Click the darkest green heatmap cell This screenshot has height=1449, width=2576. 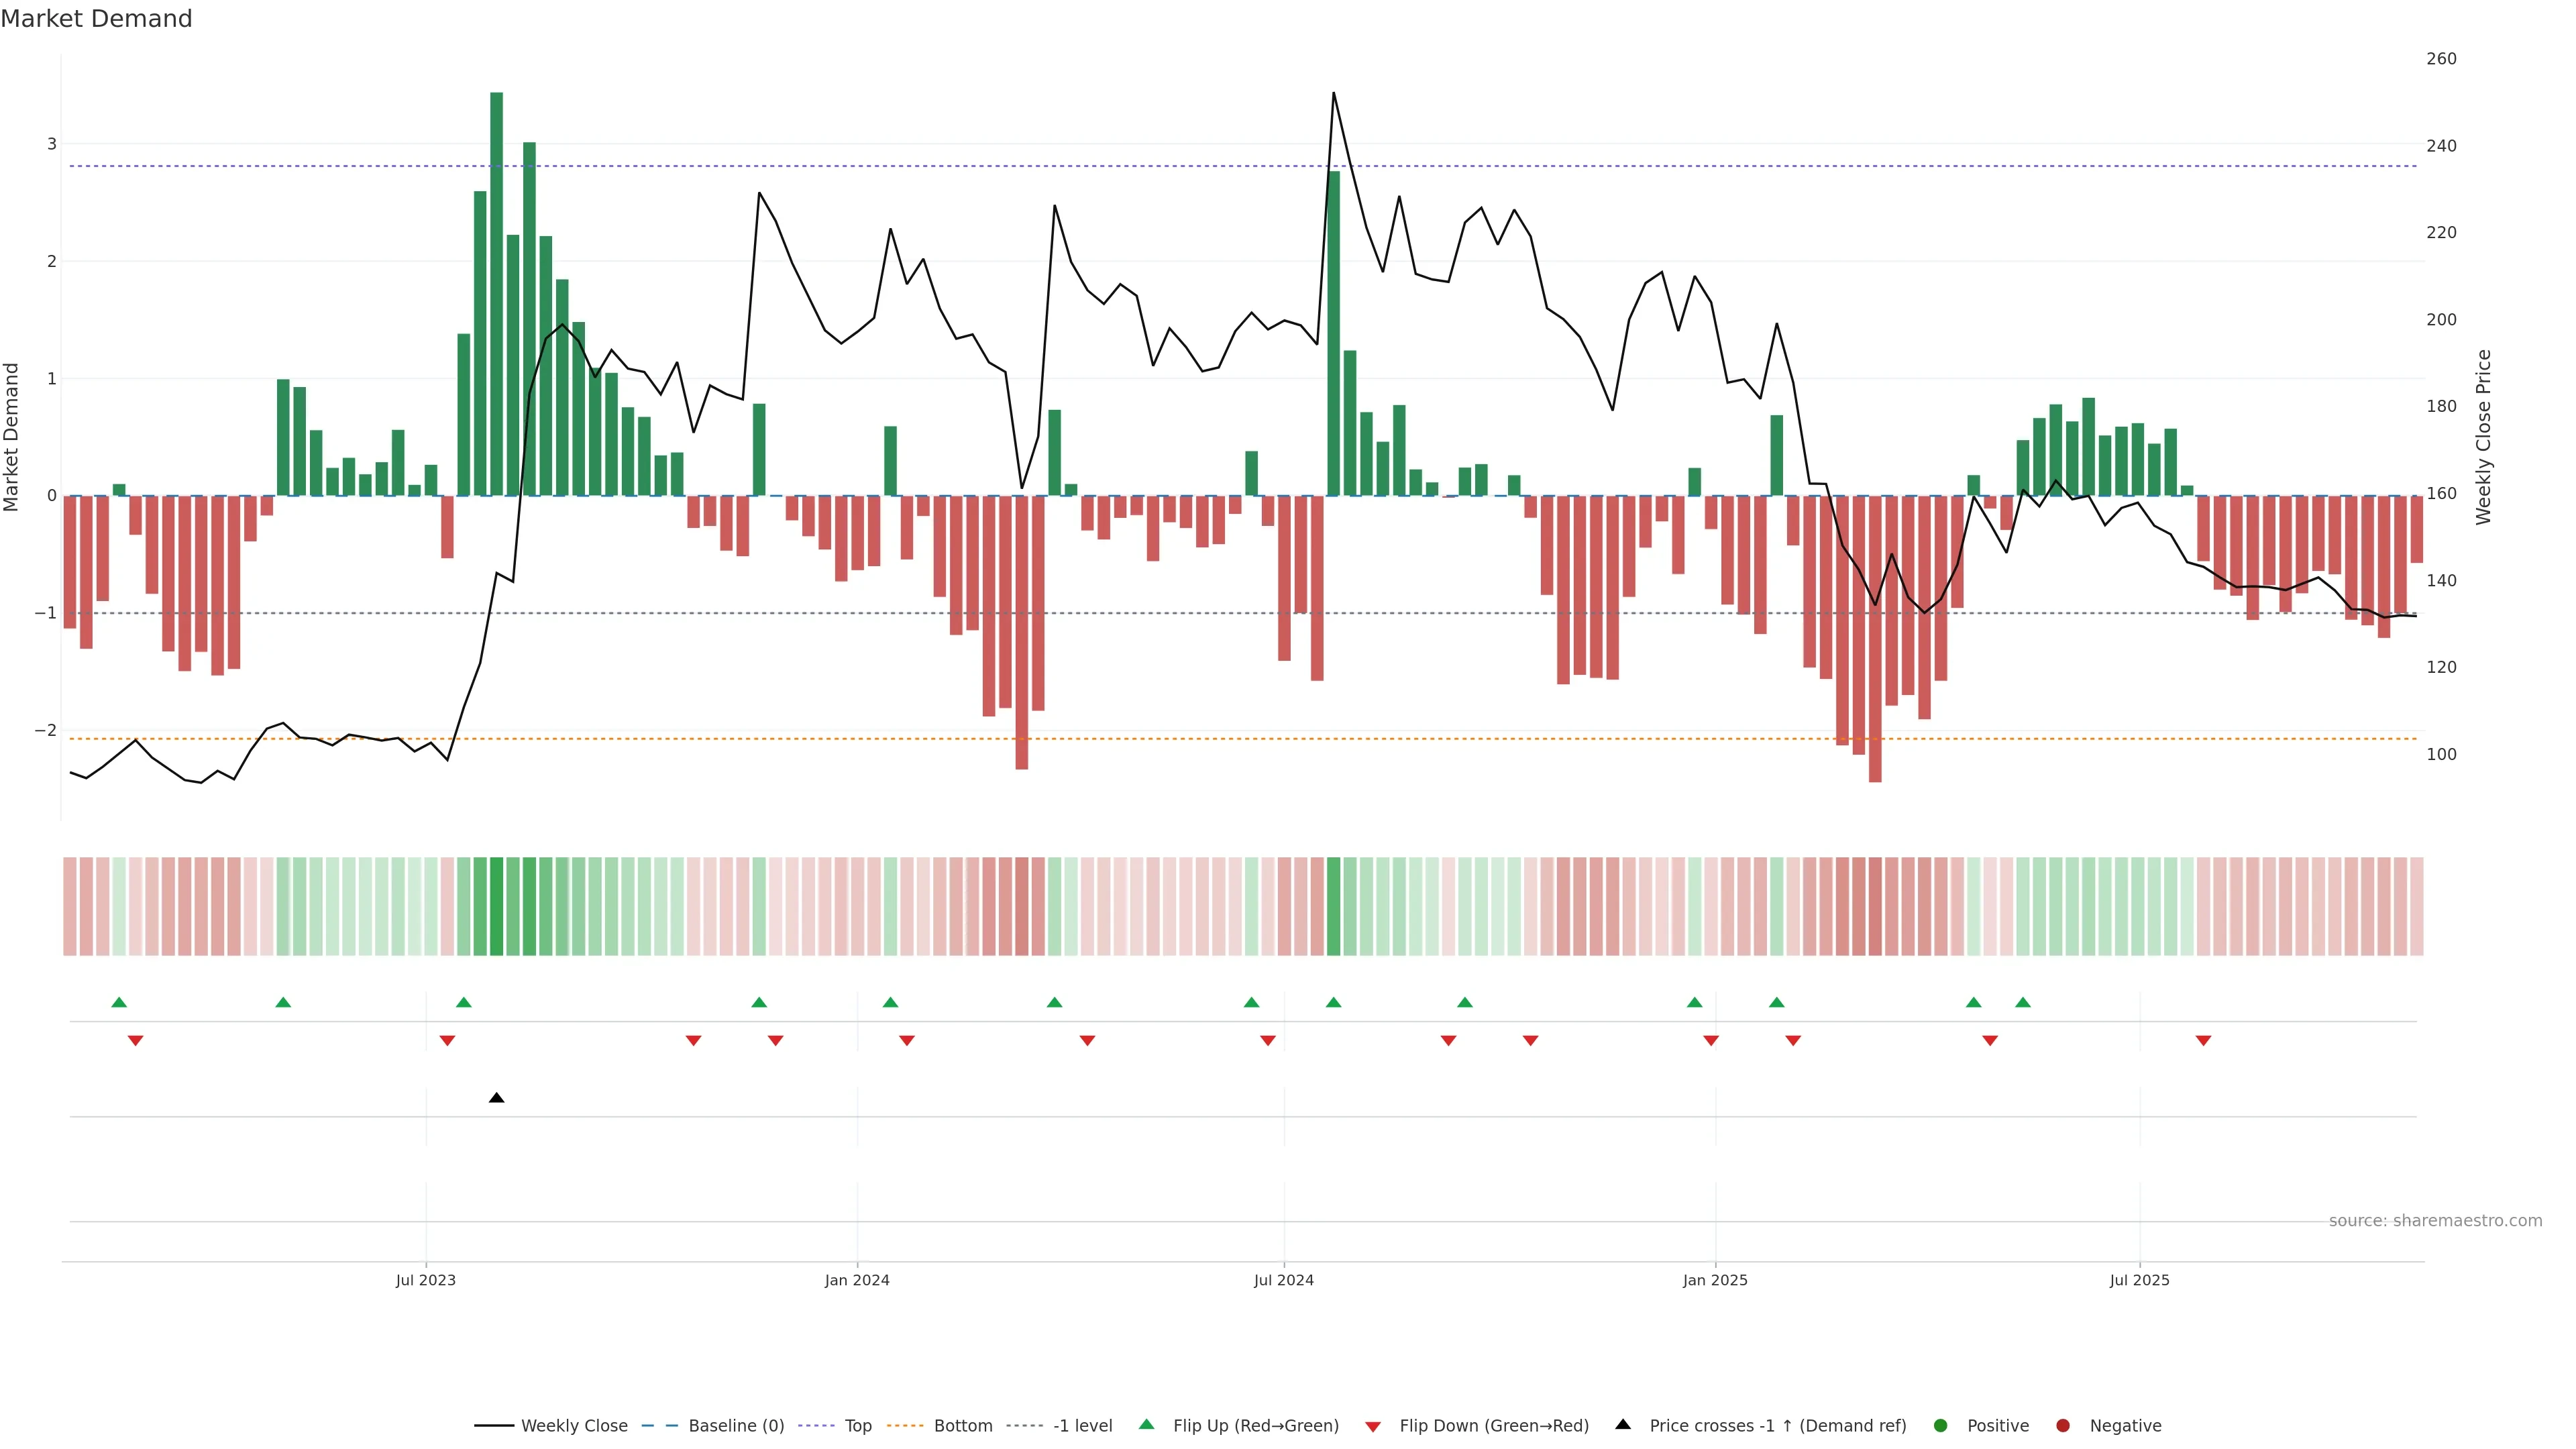click(x=496, y=906)
